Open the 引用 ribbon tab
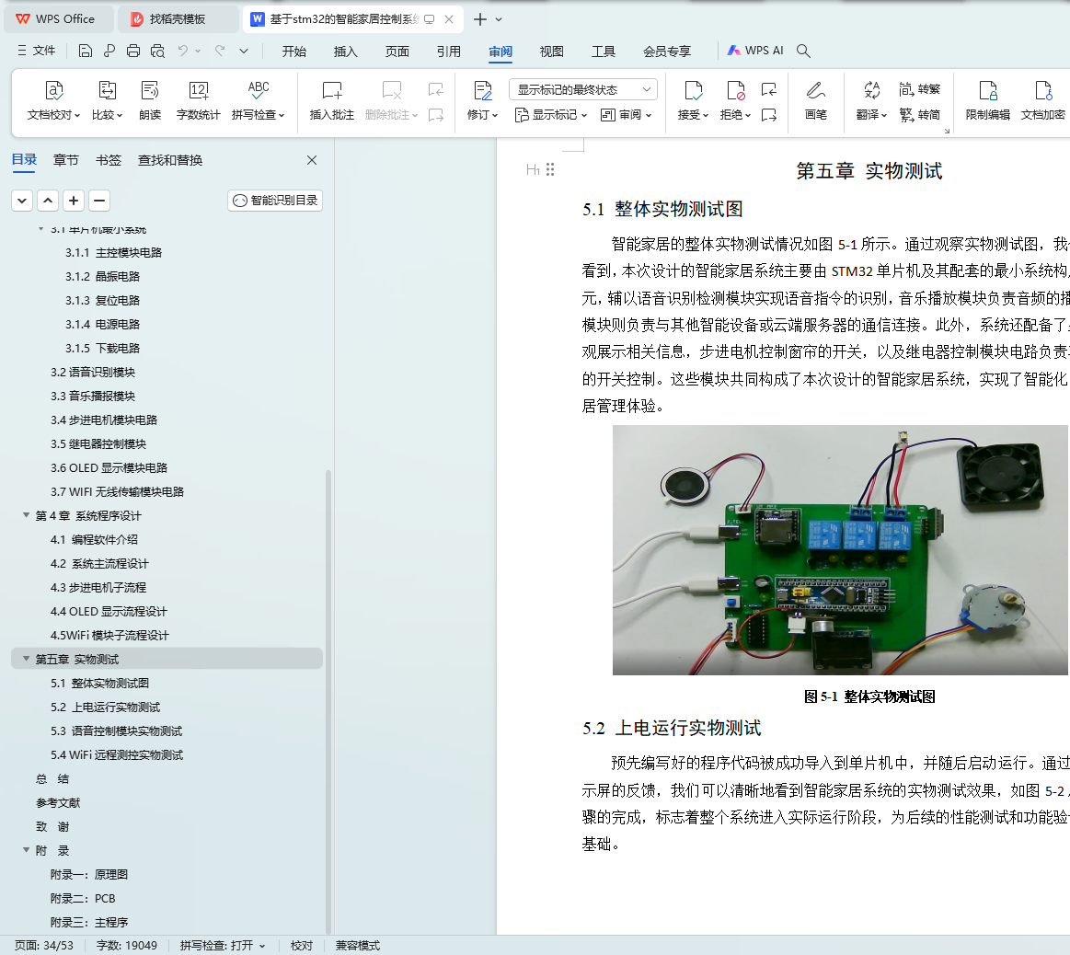The width and height of the screenshot is (1070, 955). (x=448, y=52)
